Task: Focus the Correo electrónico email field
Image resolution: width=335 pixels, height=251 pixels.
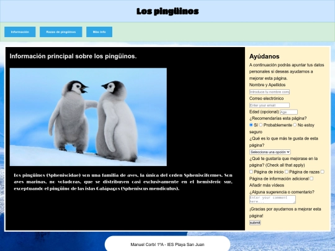Action: point(269,105)
